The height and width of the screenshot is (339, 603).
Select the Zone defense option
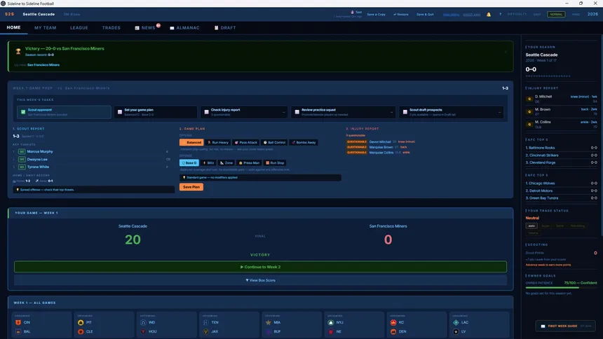coord(226,162)
